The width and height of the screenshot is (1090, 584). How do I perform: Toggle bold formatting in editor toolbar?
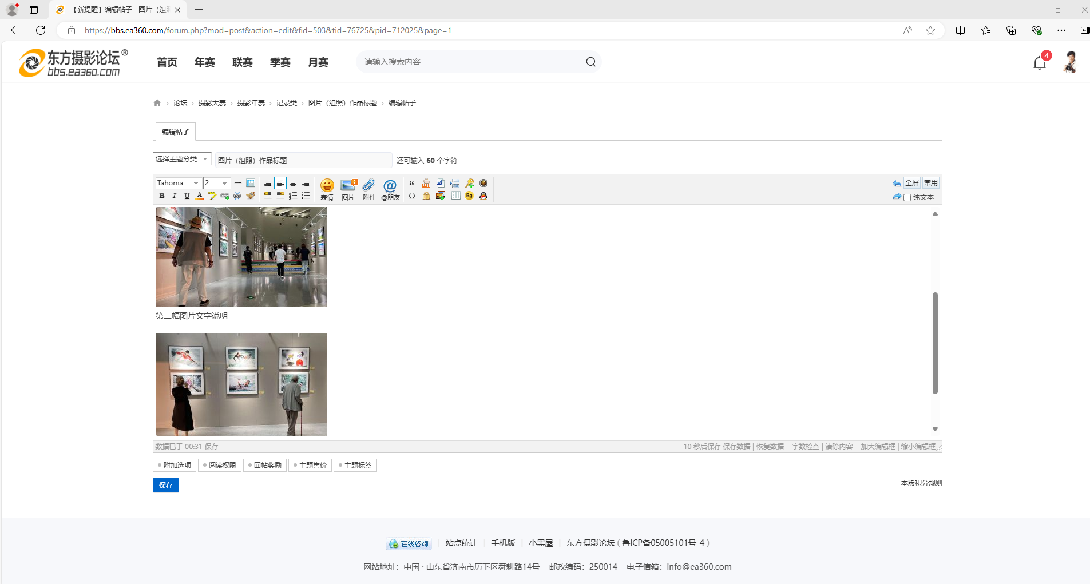(162, 196)
